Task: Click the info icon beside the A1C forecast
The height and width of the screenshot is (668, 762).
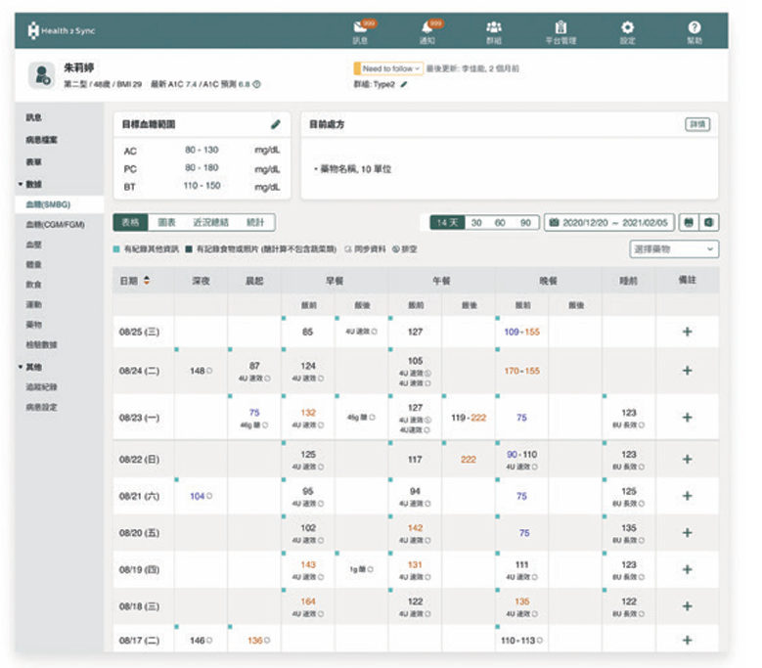Action: click(257, 84)
